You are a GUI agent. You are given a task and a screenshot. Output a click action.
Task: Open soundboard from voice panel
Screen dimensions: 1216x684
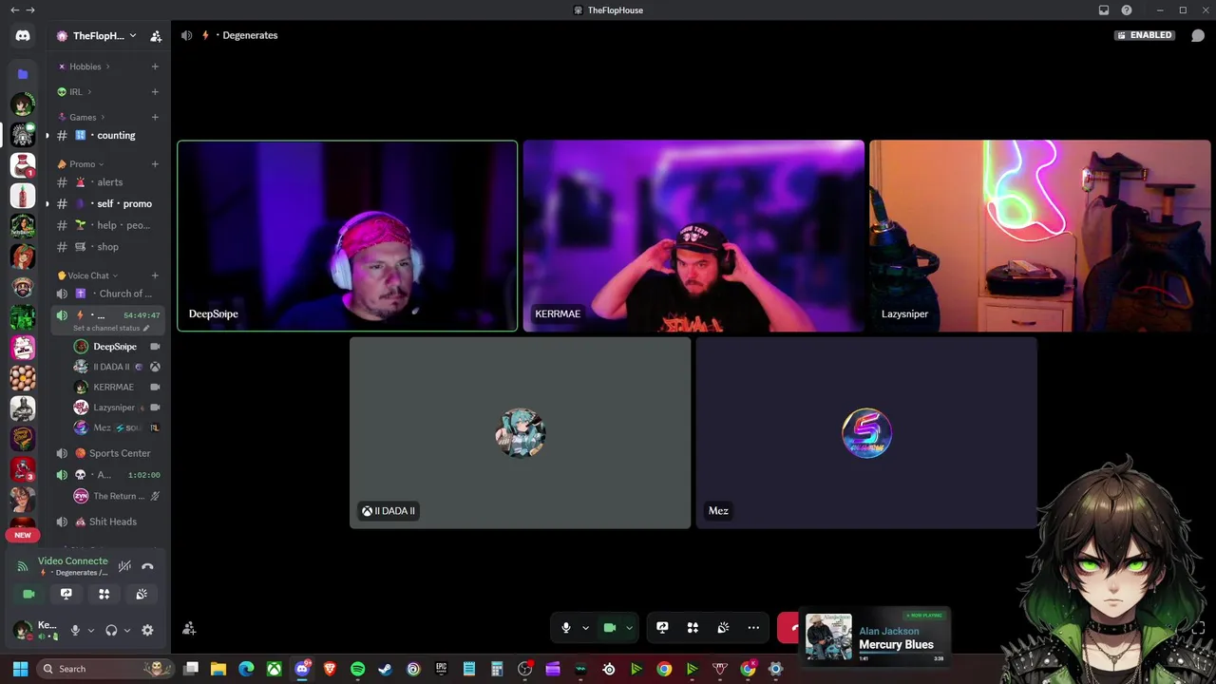[142, 594]
